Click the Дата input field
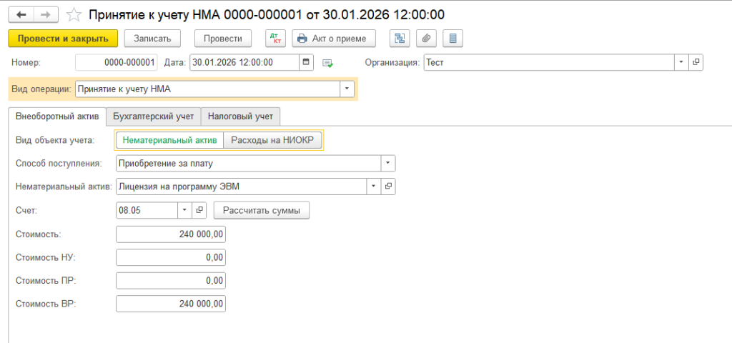 (244, 63)
